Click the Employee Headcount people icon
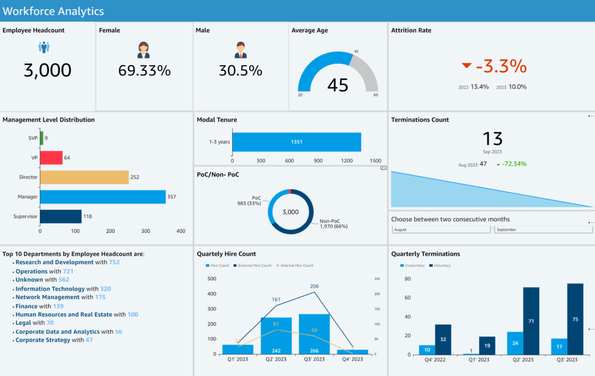The width and height of the screenshot is (595, 376). [44, 47]
